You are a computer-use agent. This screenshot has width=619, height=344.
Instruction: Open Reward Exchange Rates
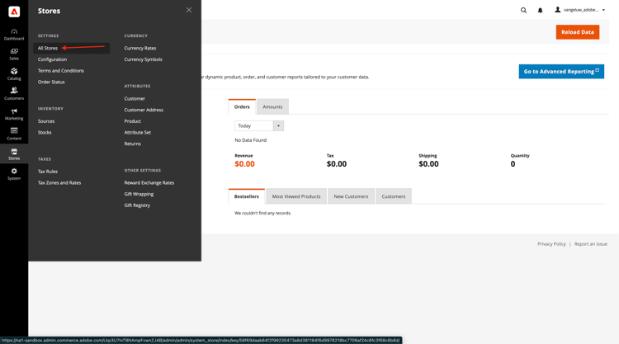[149, 182]
